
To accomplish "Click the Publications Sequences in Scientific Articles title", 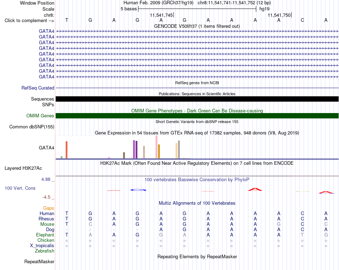I will click(x=197, y=94).
